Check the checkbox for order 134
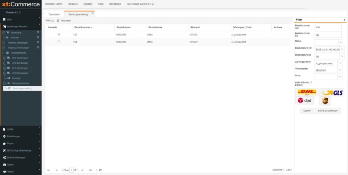 coord(59,42)
